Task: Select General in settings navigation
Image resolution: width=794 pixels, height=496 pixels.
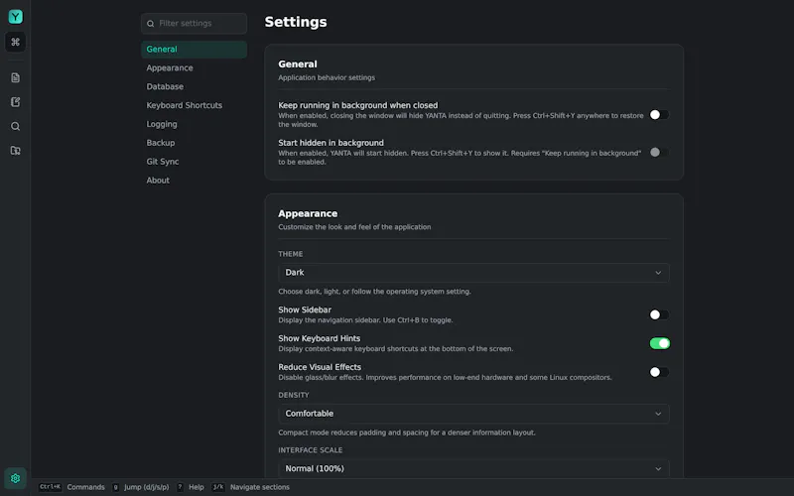Action: (194, 49)
